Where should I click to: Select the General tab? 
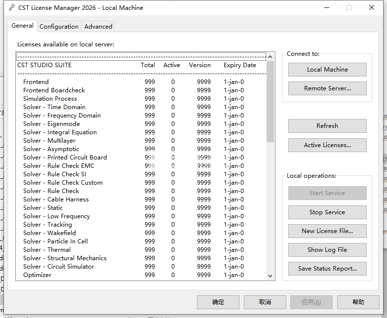point(22,26)
